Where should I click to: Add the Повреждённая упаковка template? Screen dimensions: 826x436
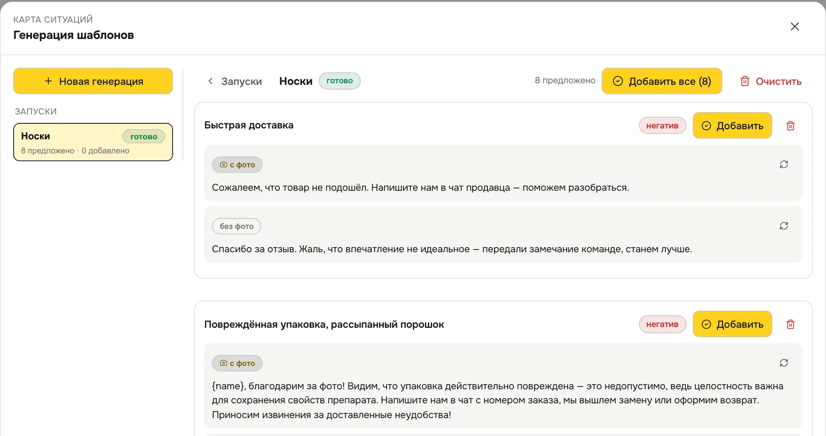[x=732, y=324]
